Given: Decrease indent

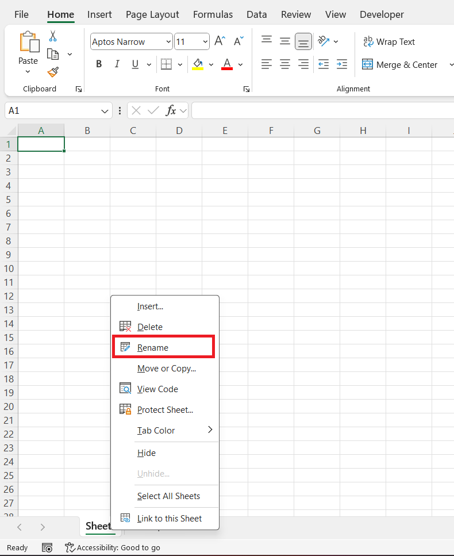Looking at the screenshot, I should pos(324,64).
